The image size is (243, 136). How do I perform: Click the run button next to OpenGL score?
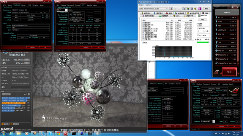pyautogui.click(x=27, y=60)
